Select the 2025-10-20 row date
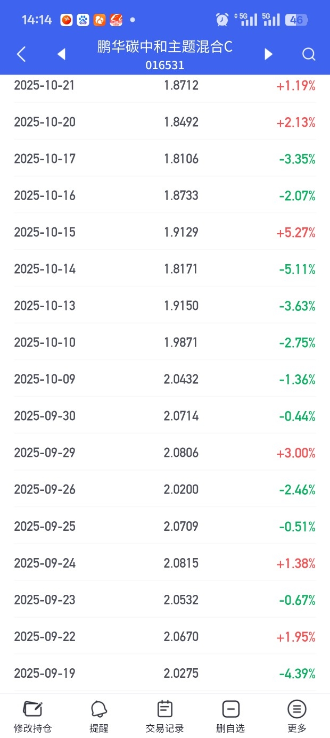 click(x=45, y=122)
